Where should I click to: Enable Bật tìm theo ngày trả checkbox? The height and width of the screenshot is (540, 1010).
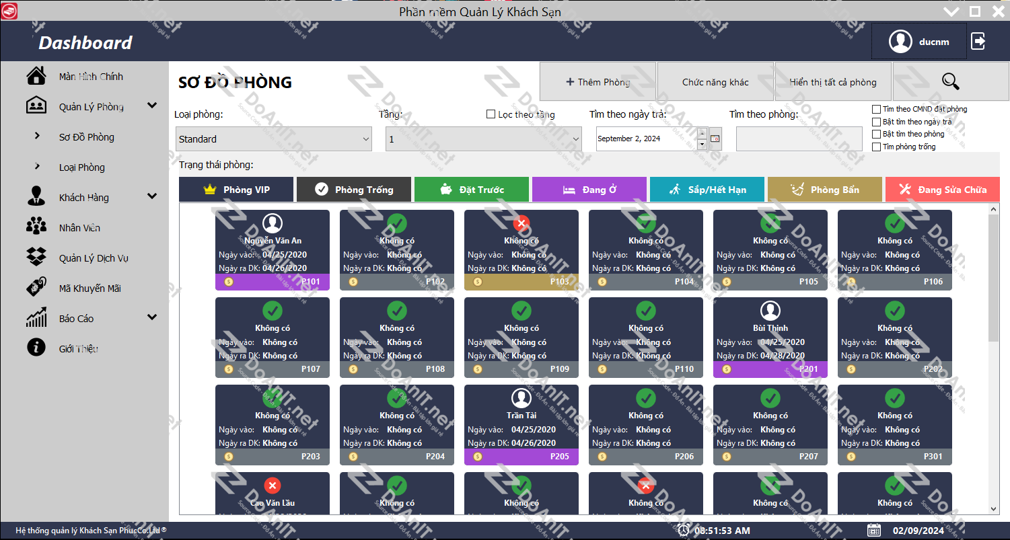(x=876, y=122)
